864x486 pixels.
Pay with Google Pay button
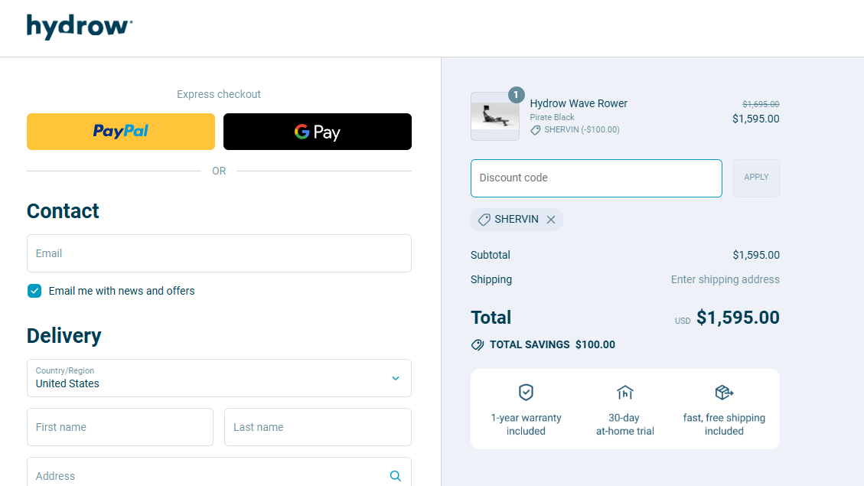coord(318,132)
